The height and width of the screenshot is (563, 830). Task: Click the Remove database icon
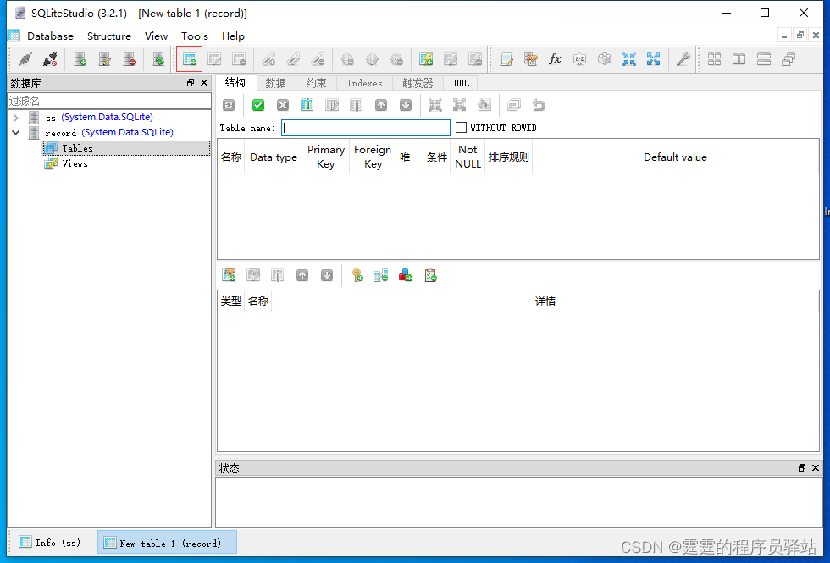[x=129, y=59]
